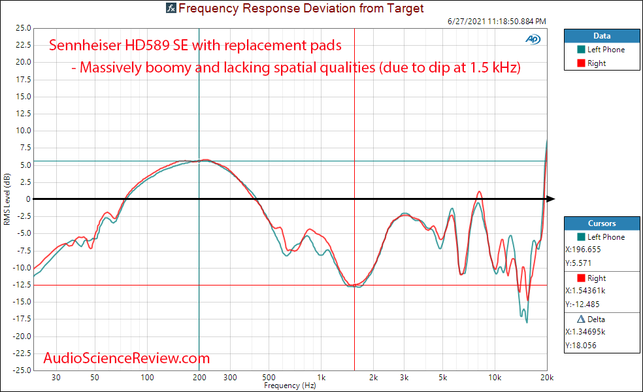This screenshot has width=643, height=392.
Task: Click the Delta triangle icon in Cursors panel
Action: coord(581,319)
